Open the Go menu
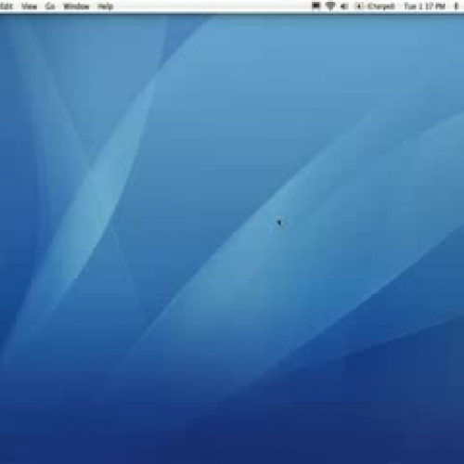Viewport: 464px width, 464px height. pyautogui.click(x=50, y=6)
